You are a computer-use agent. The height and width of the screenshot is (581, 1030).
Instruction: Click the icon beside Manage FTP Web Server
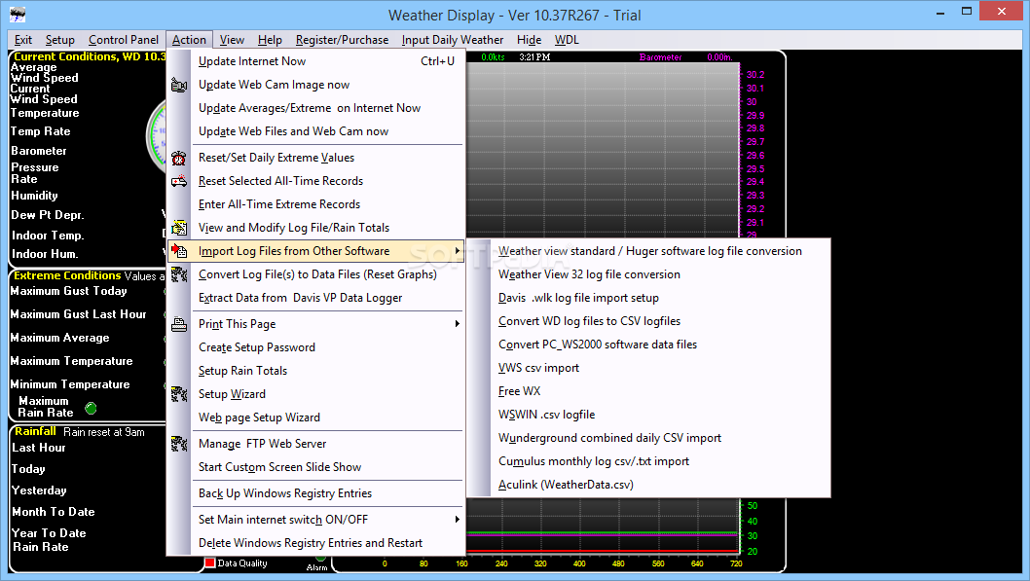(x=179, y=444)
